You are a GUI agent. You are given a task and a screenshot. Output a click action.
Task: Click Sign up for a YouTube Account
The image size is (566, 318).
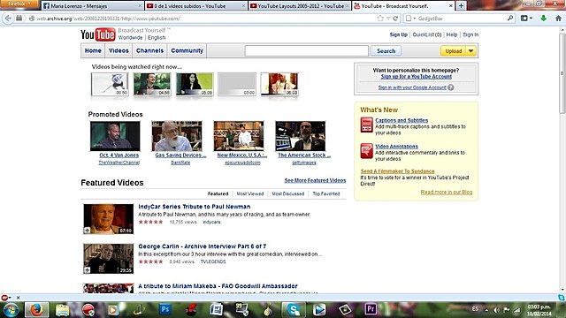(x=417, y=77)
